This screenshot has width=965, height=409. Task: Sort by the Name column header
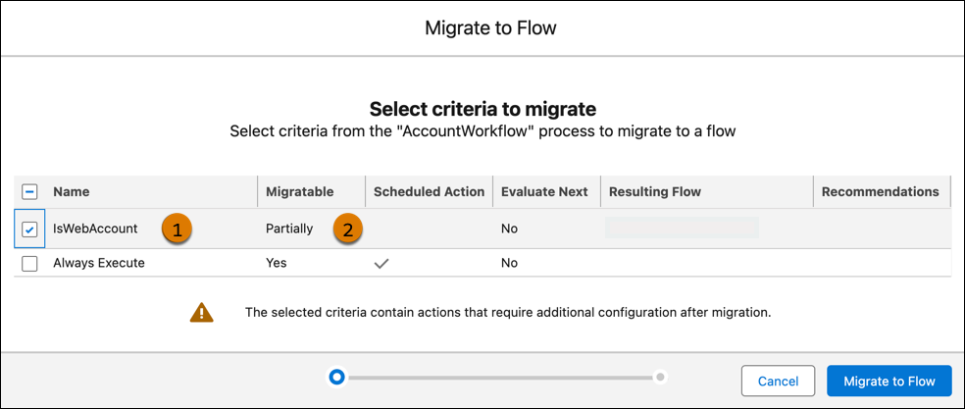[71, 192]
